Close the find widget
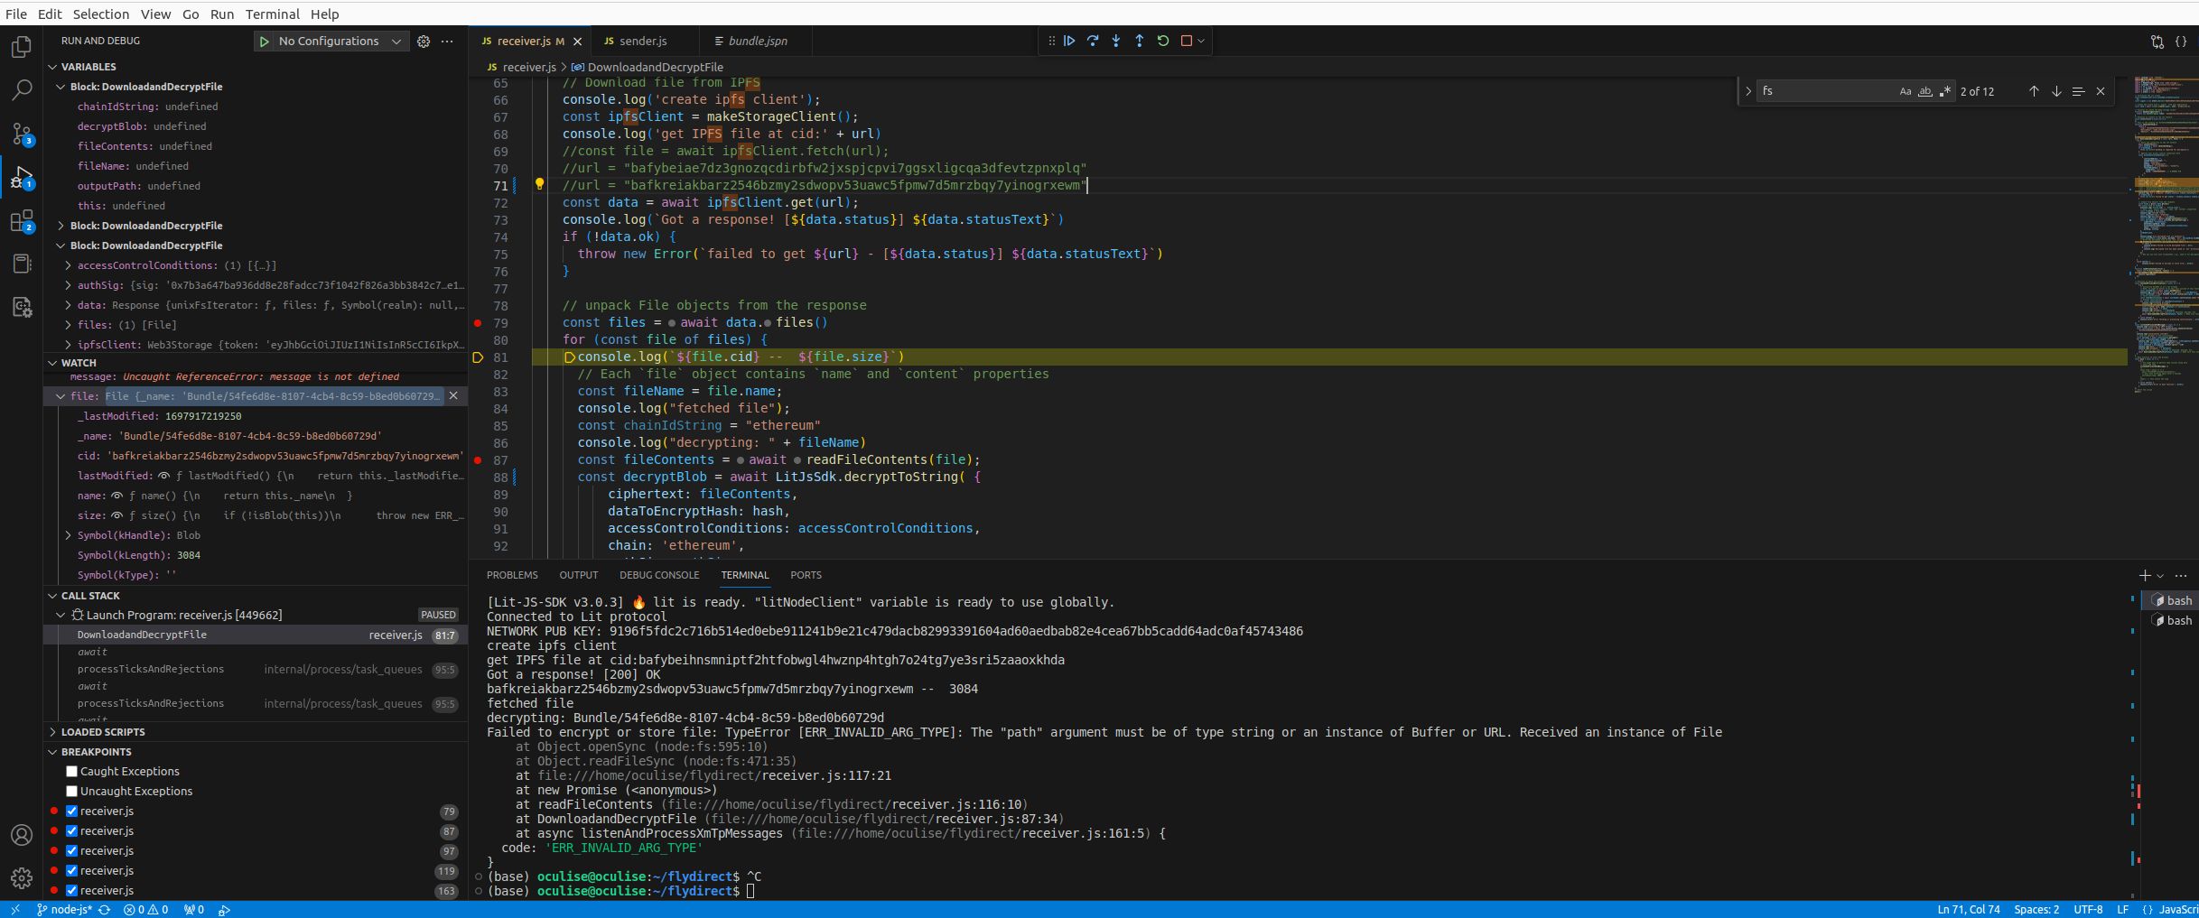 point(2101,91)
